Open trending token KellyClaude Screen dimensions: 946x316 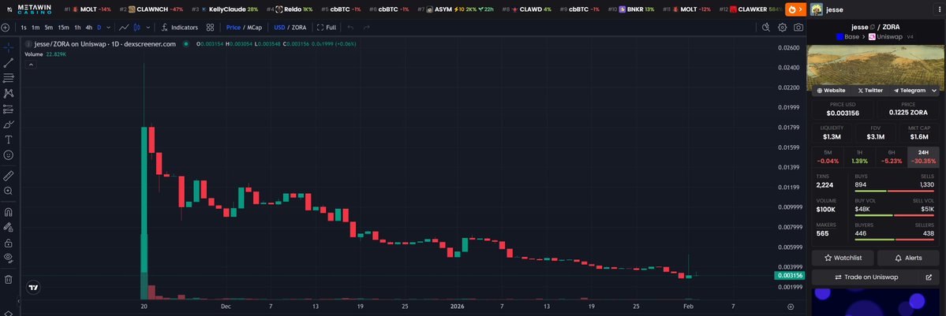(224, 9)
